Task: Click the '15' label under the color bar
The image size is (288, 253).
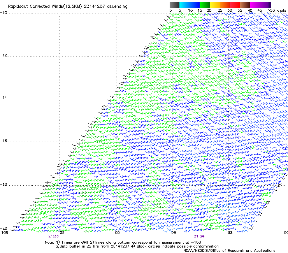Action: click(200, 11)
